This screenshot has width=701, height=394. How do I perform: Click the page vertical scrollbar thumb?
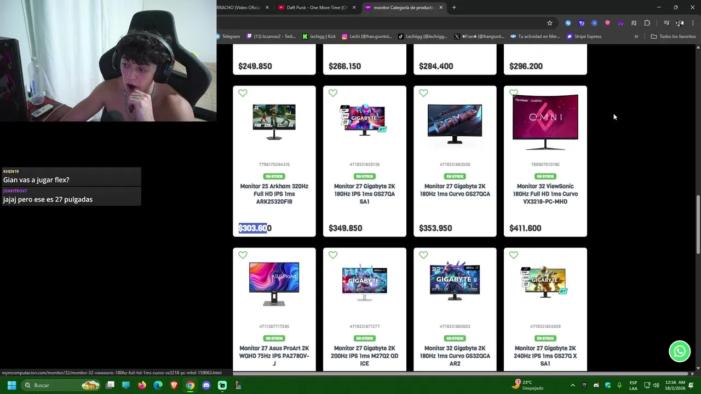pyautogui.click(x=698, y=224)
